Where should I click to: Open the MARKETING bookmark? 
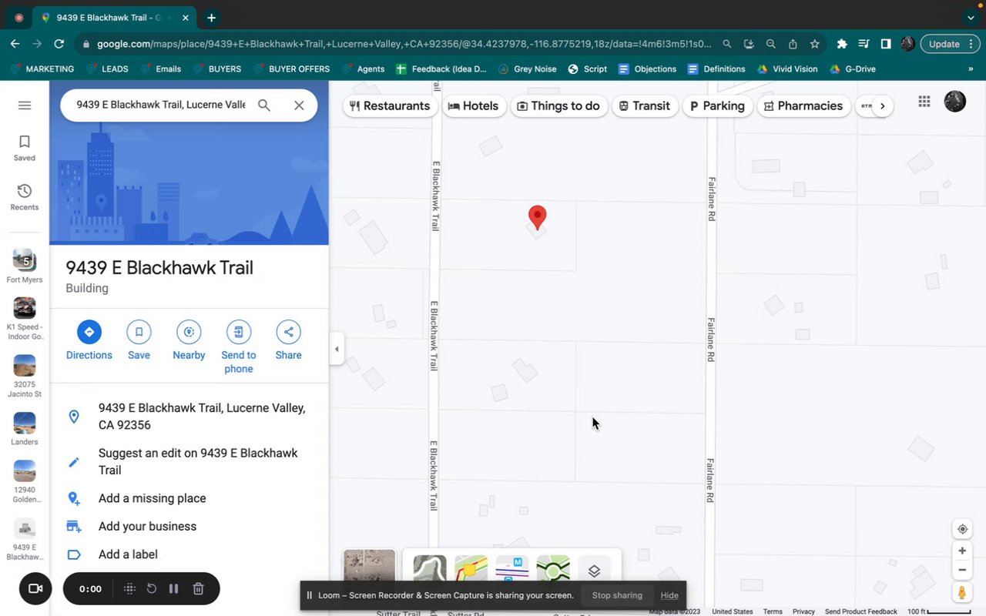click(43, 69)
